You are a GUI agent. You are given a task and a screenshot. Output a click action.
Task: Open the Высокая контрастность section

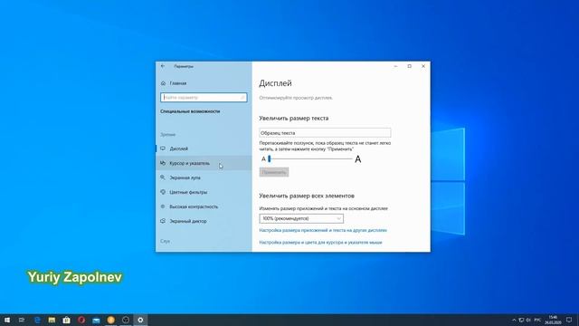tap(204, 206)
